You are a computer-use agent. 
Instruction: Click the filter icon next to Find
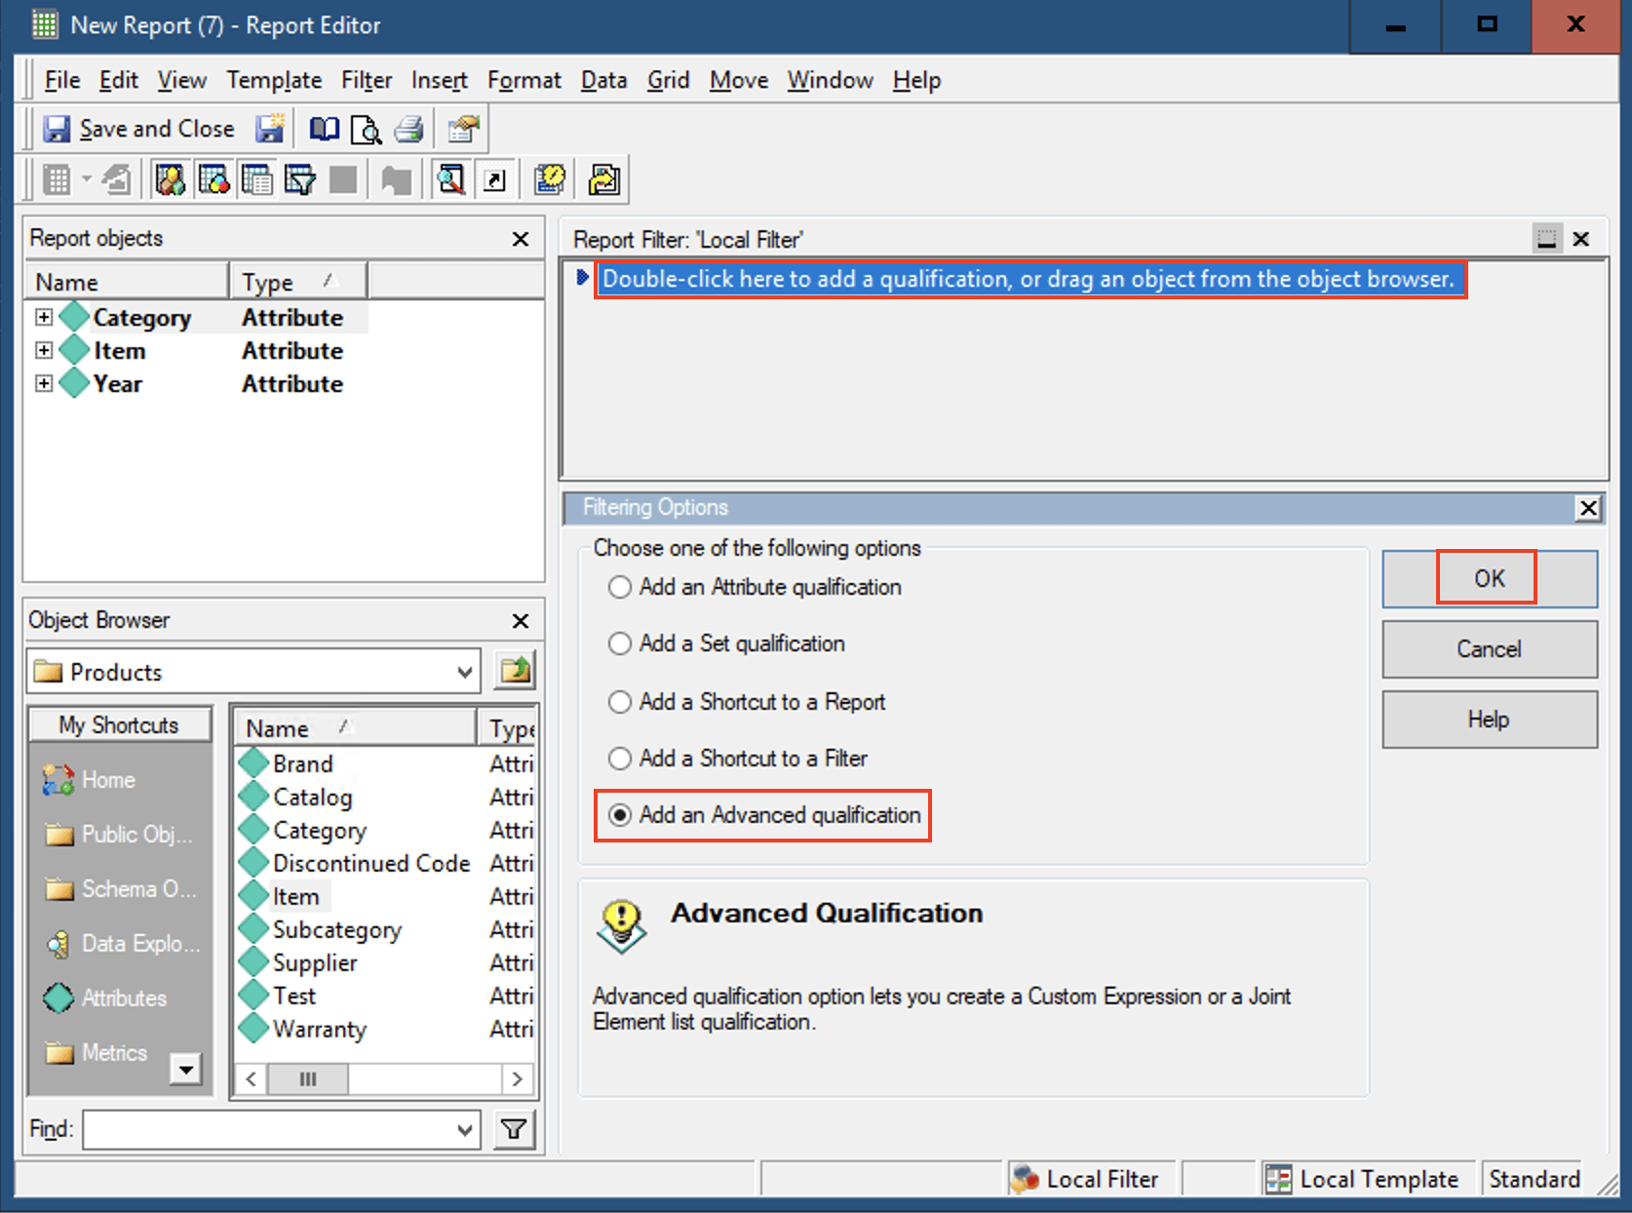[x=514, y=1130]
